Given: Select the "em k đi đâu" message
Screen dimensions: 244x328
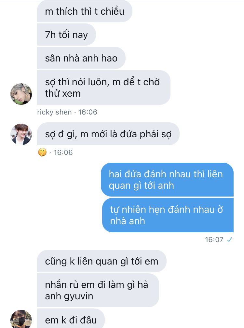Looking at the screenshot, I should [x=71, y=319].
